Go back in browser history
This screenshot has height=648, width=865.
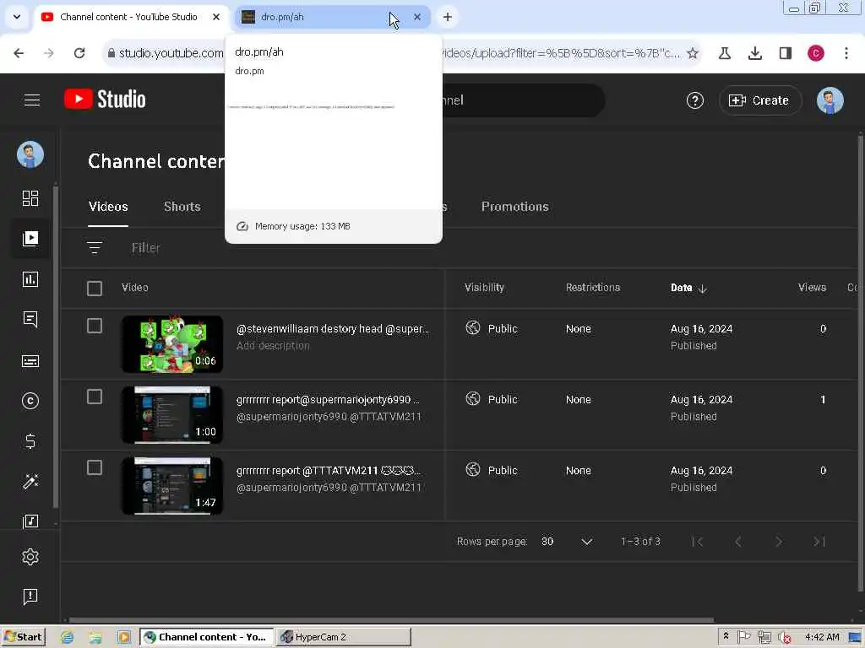coord(19,53)
